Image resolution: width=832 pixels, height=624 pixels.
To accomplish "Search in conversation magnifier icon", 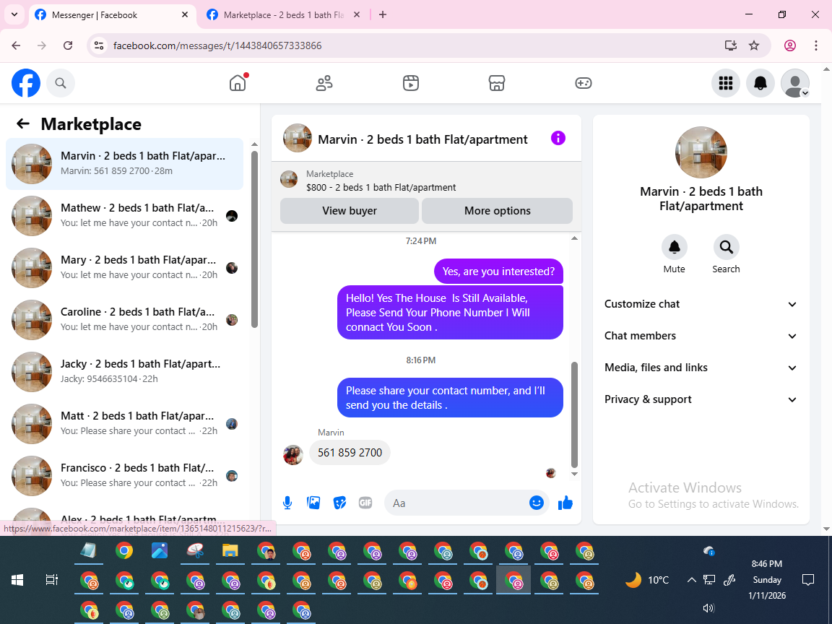I will pyautogui.click(x=726, y=247).
